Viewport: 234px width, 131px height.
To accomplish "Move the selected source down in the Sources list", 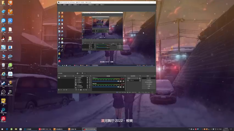I will (x=86, y=90).
